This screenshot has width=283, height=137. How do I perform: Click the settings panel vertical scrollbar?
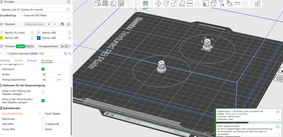pos(71,111)
